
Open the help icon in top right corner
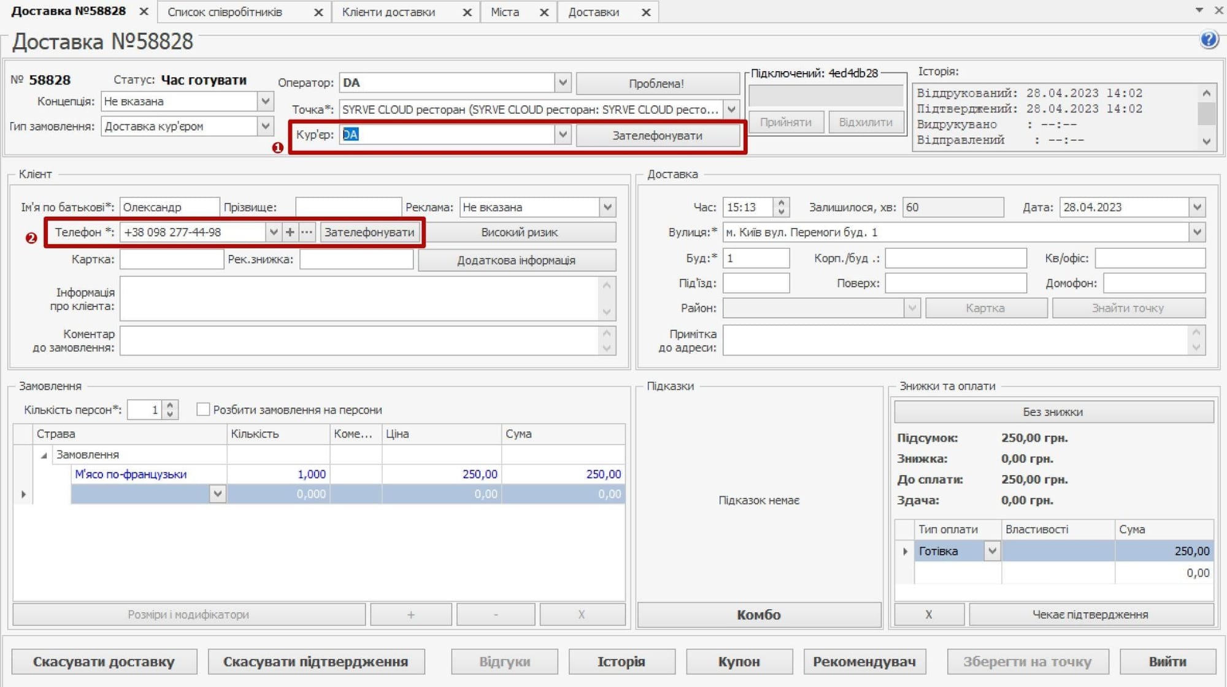[1209, 40]
